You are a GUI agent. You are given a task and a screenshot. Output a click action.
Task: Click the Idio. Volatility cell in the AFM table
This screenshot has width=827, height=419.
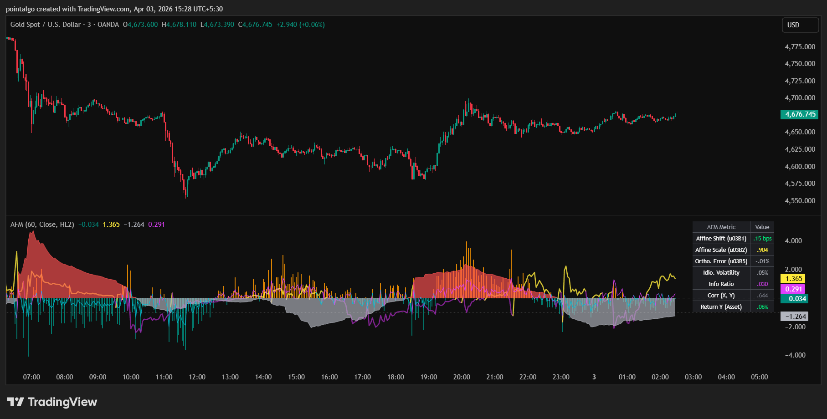pyautogui.click(x=720, y=272)
